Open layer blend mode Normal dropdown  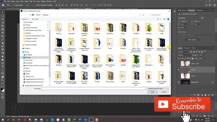pos(184,55)
